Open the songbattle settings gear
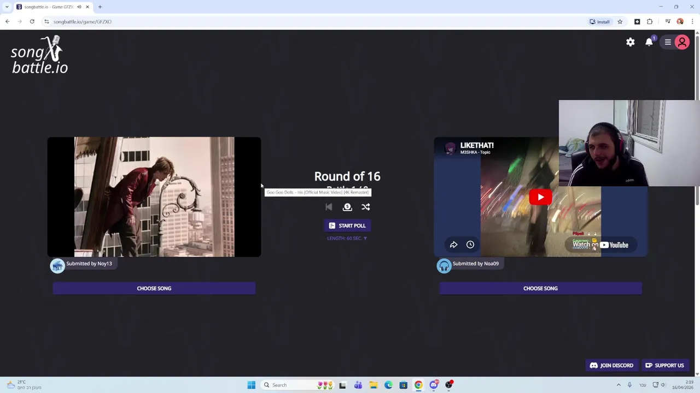The image size is (700, 393). tap(631, 42)
